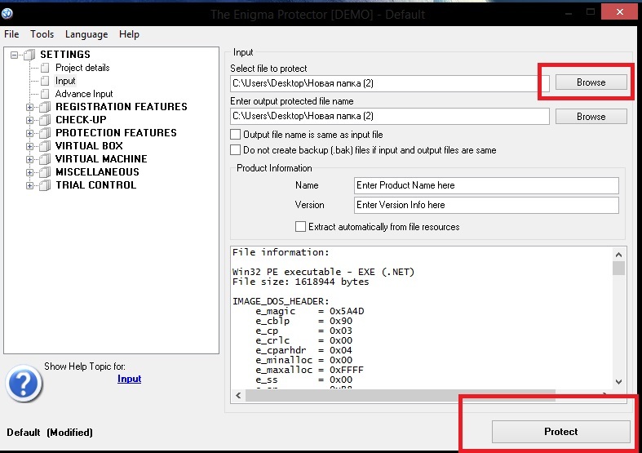
Task: Click the page icon beside Project details
Action: (x=45, y=68)
